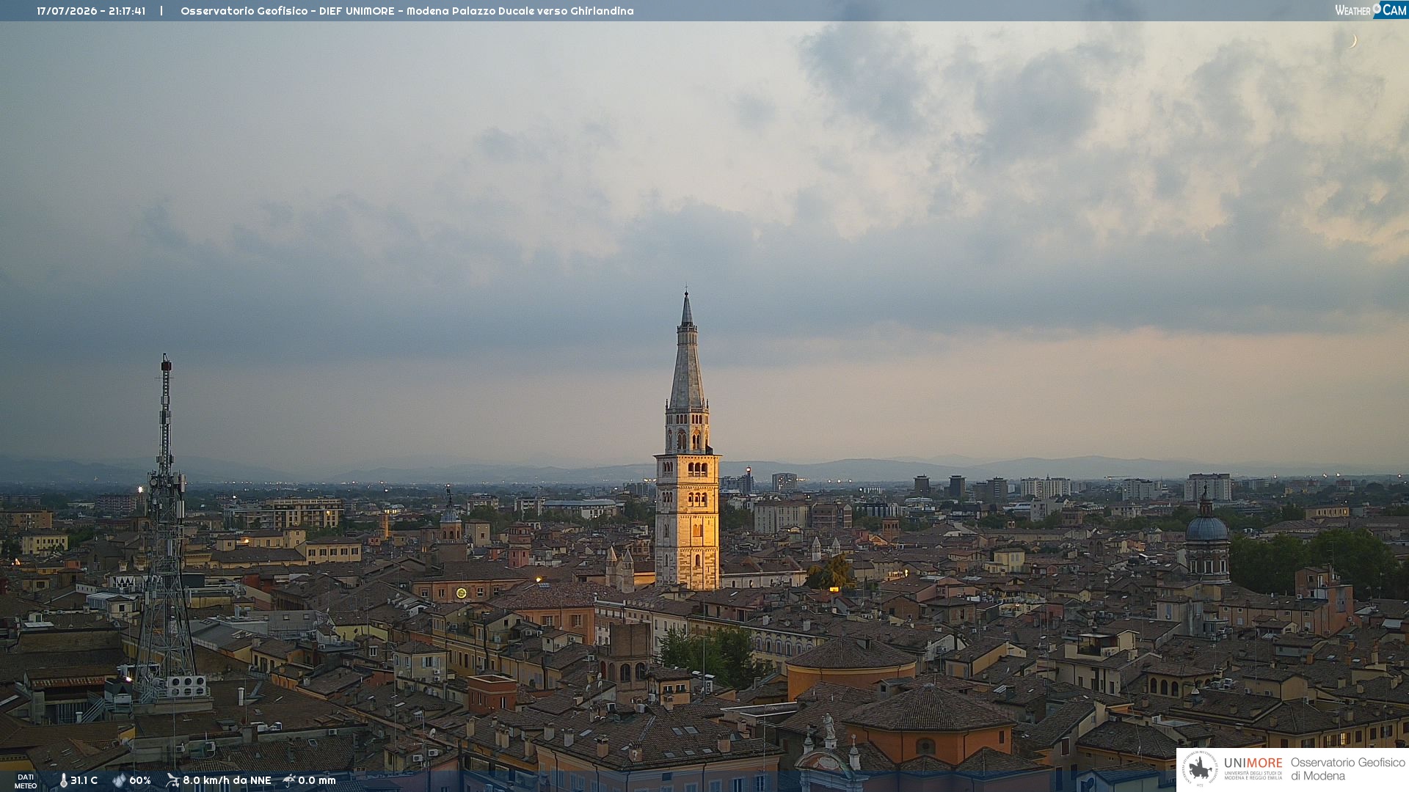1409x792 pixels.
Task: Click the thermometer temperature icon
Action: coord(63,780)
